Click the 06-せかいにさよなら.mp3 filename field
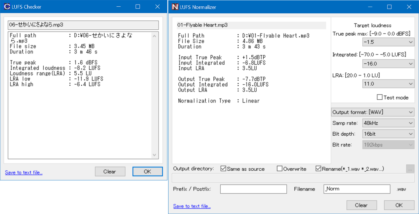Screen dimensions: 419x214 (83, 25)
